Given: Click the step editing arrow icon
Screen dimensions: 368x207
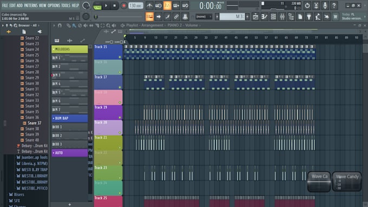Looking at the screenshot, I should 159,17.
